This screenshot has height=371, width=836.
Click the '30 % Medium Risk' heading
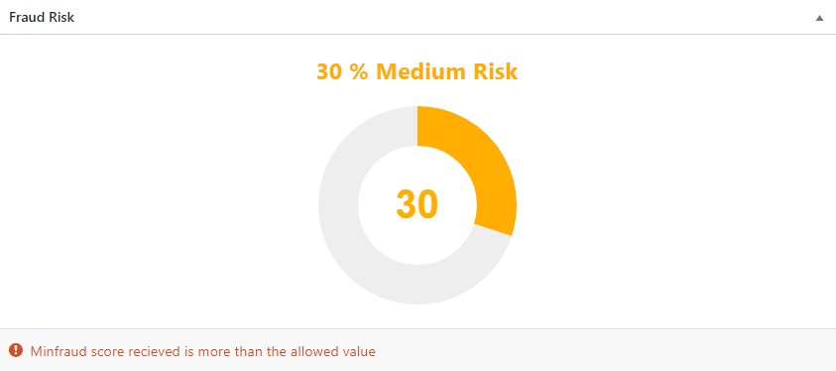[x=417, y=71]
